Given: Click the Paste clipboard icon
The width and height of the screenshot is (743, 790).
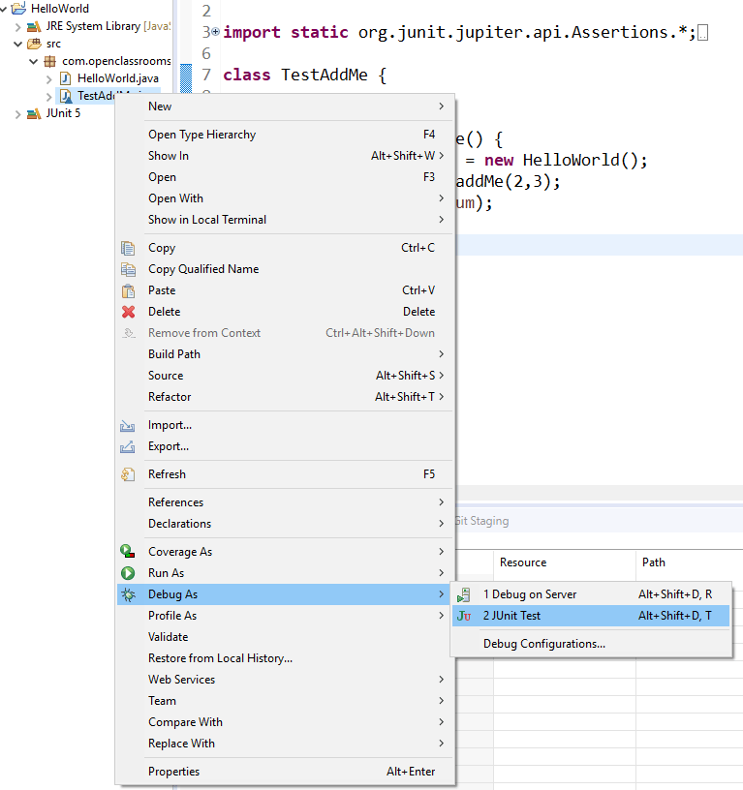Looking at the screenshot, I should tap(128, 290).
